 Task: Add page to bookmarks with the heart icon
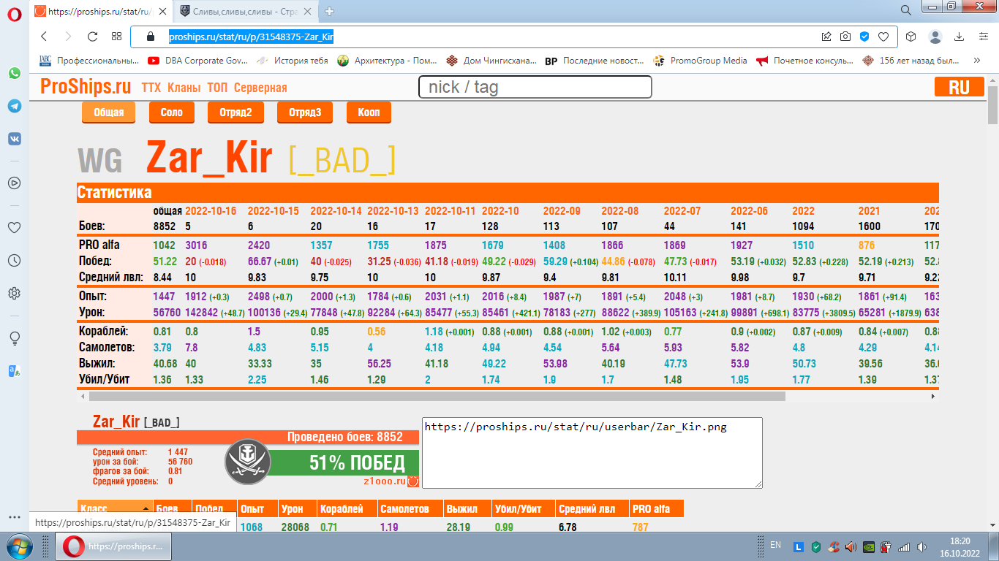coord(883,37)
